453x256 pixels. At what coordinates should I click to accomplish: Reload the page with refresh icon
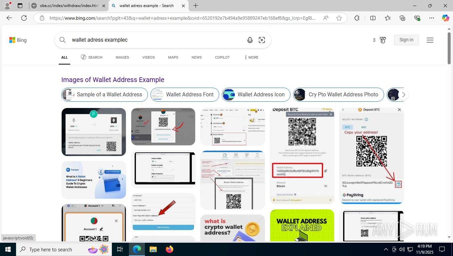24,18
